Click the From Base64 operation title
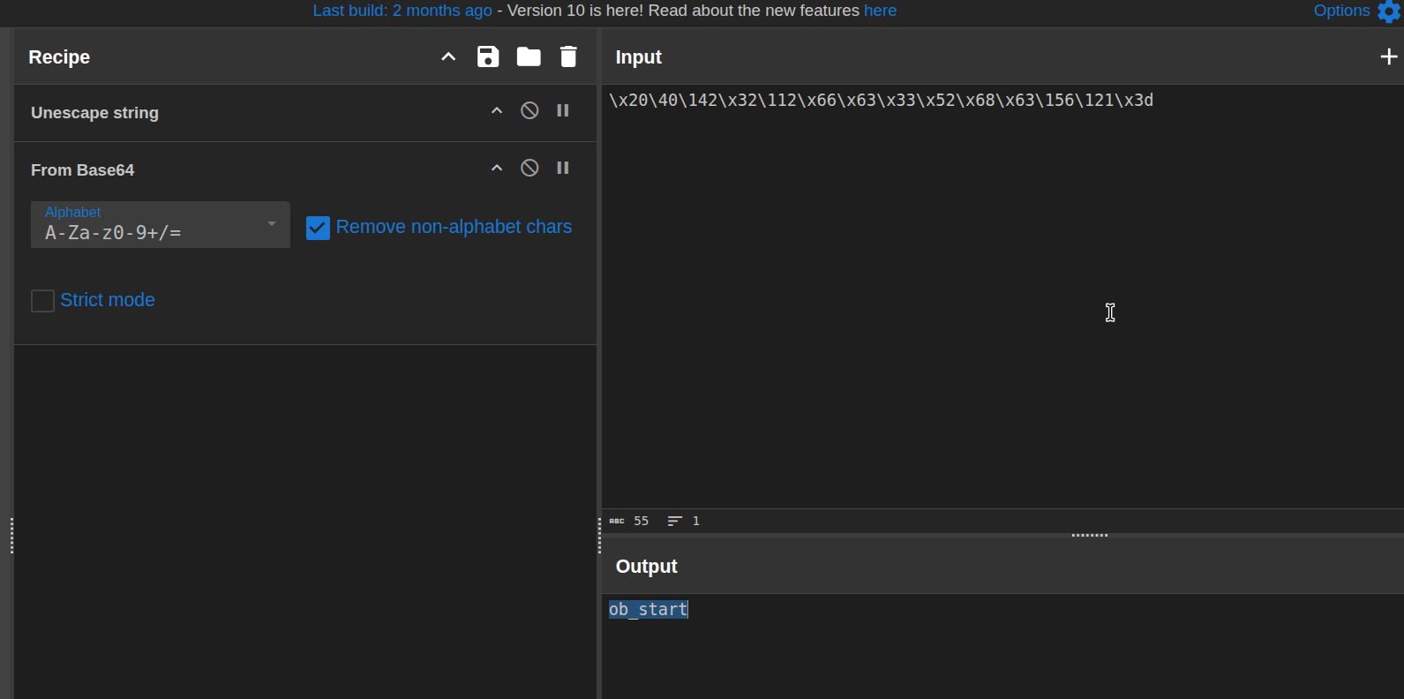The height and width of the screenshot is (699, 1404). 83,170
